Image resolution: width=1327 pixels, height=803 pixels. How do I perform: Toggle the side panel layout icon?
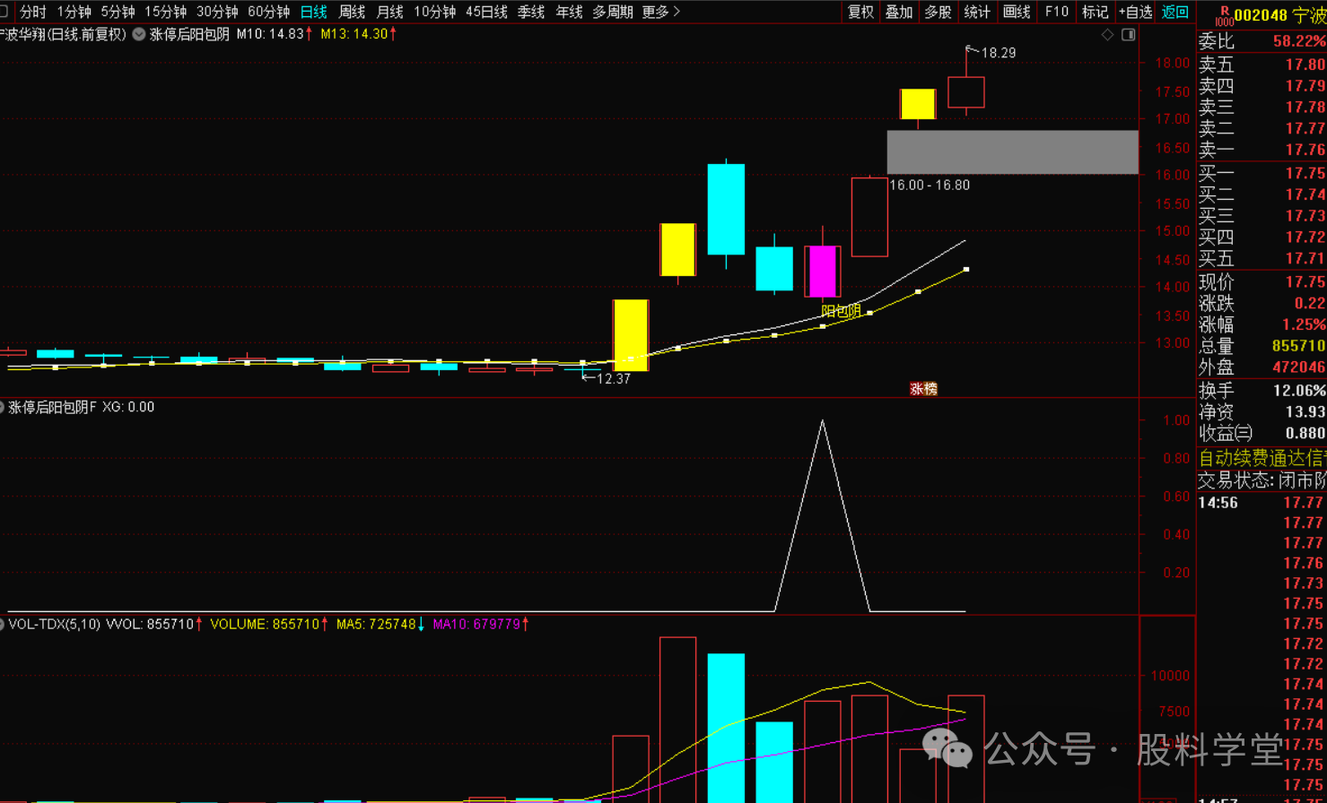[x=1129, y=34]
